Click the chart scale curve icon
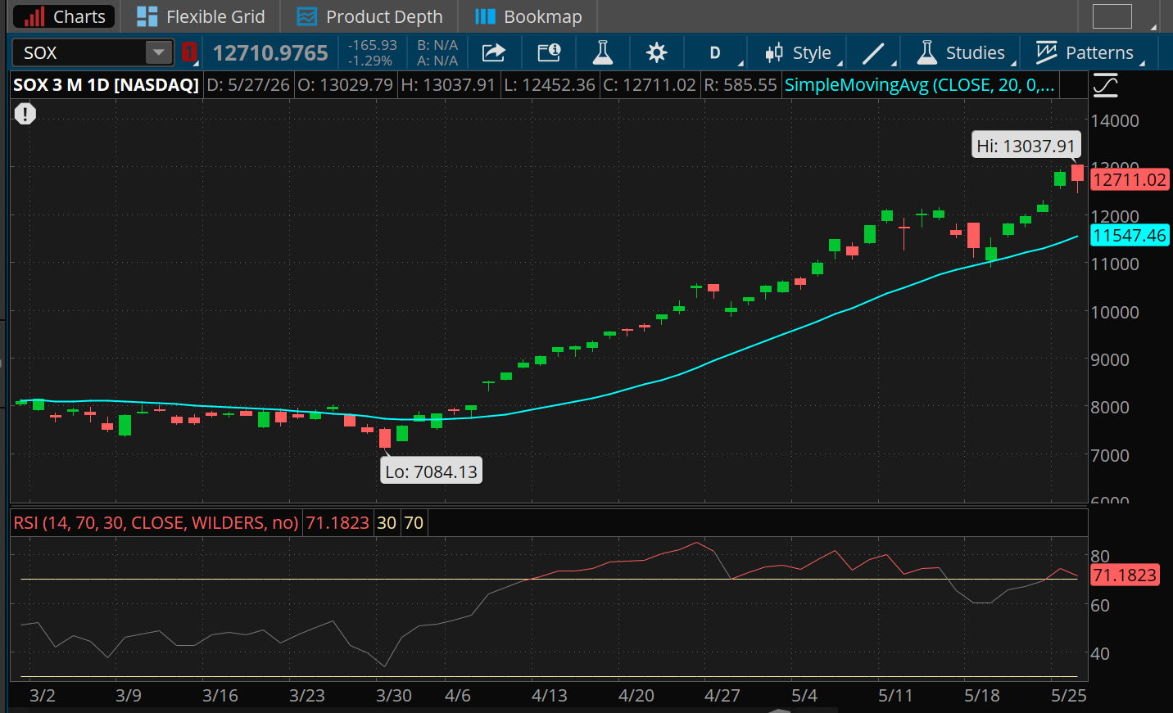The width and height of the screenshot is (1173, 713). [1105, 85]
